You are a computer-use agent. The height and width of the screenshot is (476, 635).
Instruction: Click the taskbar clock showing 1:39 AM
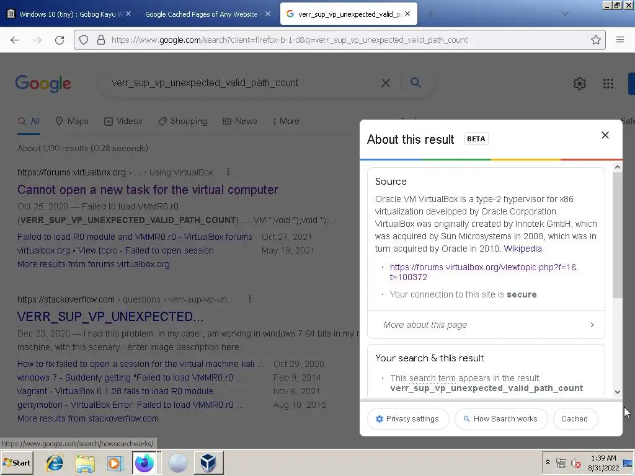coord(603,463)
